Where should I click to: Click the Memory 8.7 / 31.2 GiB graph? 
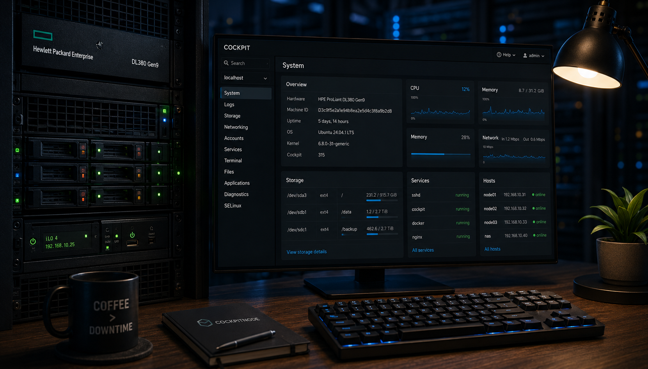pyautogui.click(x=513, y=112)
